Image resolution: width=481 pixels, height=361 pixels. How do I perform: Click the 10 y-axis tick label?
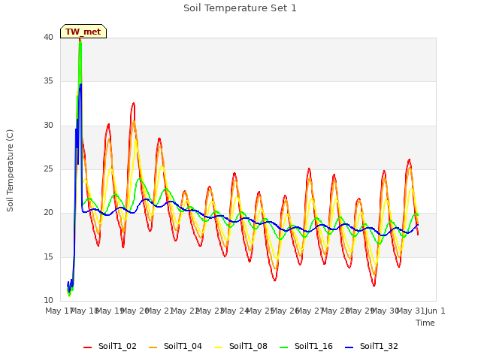click(x=48, y=300)
